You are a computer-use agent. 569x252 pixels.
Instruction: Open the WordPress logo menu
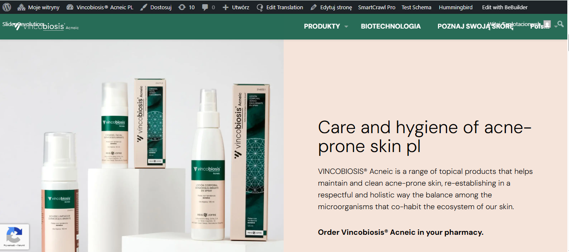pyautogui.click(x=7, y=7)
